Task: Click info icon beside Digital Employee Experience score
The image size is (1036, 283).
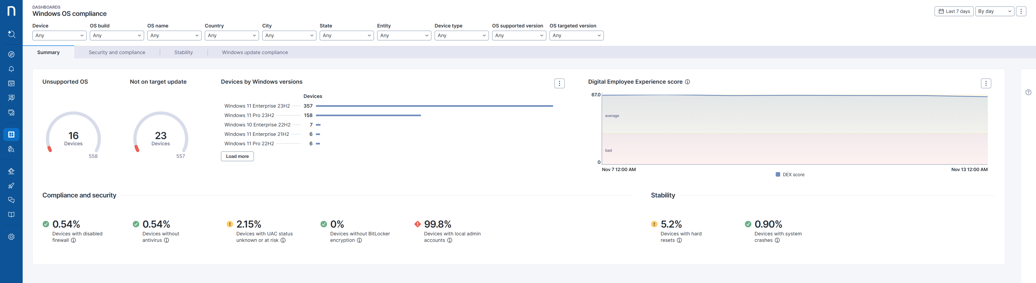Action: coord(687,82)
